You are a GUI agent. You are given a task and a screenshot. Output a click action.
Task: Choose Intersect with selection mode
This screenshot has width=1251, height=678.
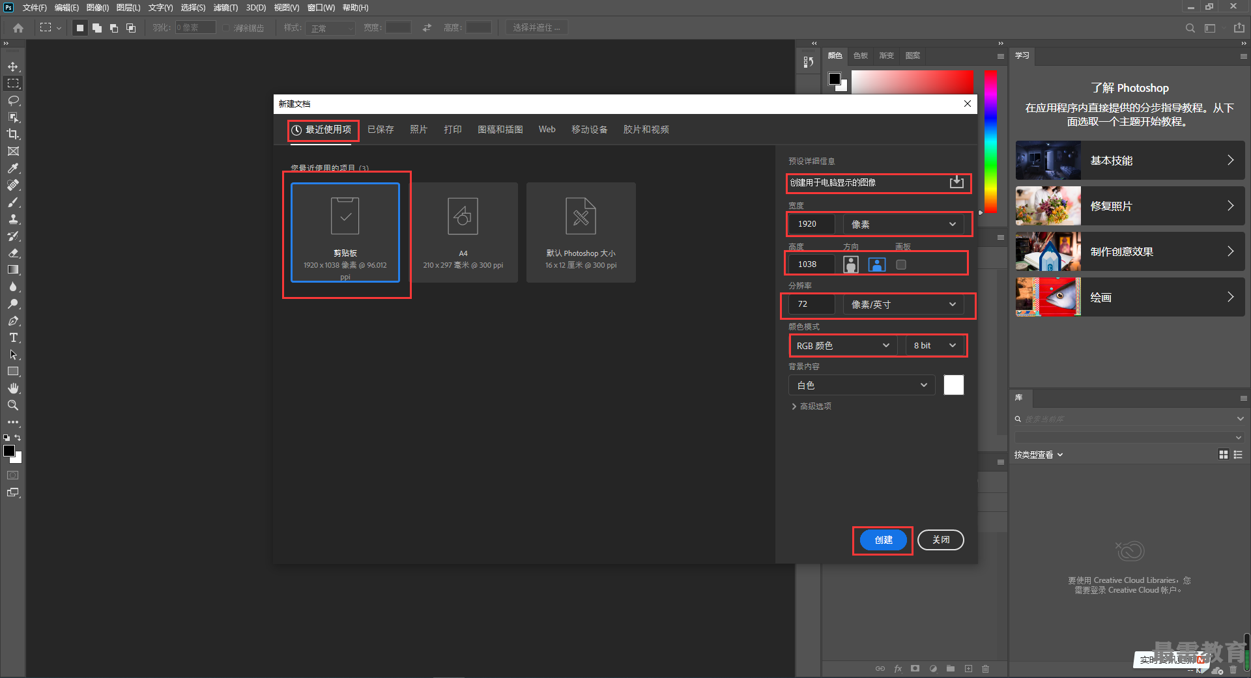(131, 28)
